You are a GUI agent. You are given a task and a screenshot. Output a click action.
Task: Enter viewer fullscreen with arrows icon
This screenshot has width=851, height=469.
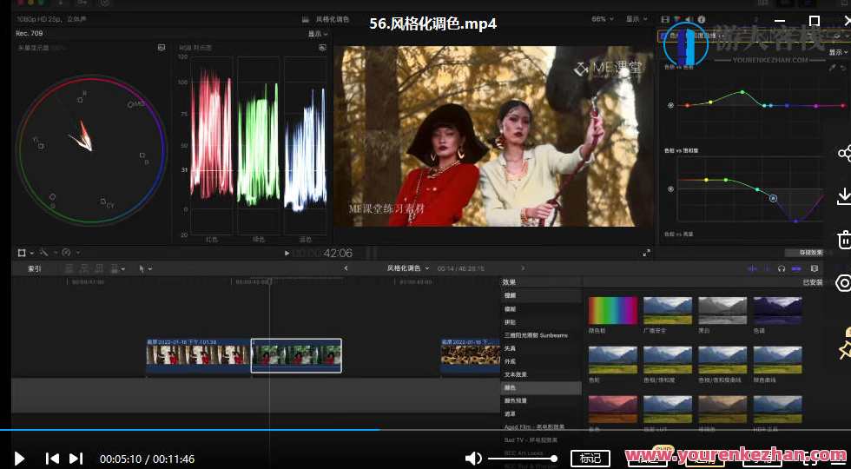pos(646,253)
